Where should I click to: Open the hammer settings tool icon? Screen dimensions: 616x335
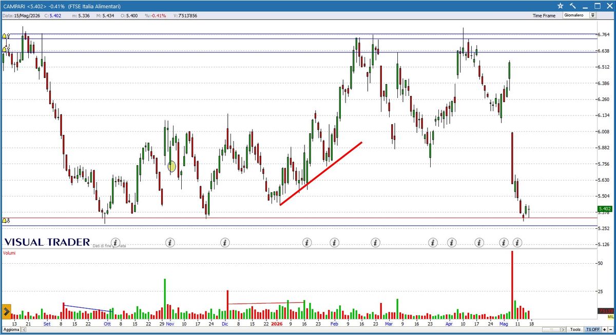572,5
